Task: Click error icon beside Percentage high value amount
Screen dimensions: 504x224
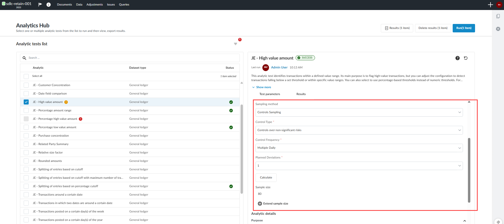Action: pos(81,119)
